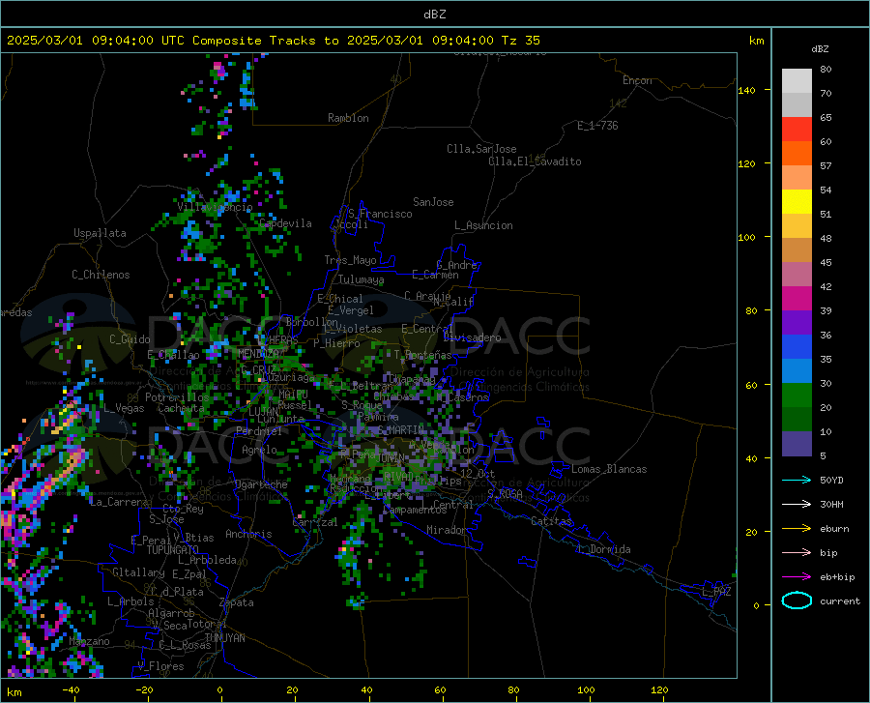
Task: Pick the tan swatch between 48 and 45
Action: [x=797, y=250]
